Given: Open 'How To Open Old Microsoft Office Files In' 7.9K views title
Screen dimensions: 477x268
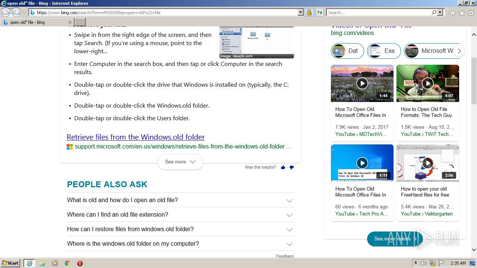Looking at the screenshot, I should [361, 112].
